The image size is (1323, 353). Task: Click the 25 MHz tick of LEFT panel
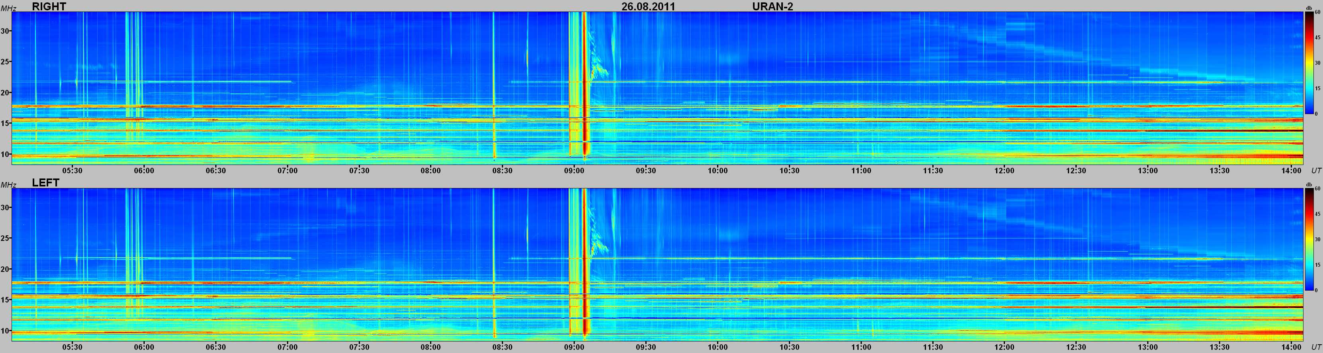5,239
